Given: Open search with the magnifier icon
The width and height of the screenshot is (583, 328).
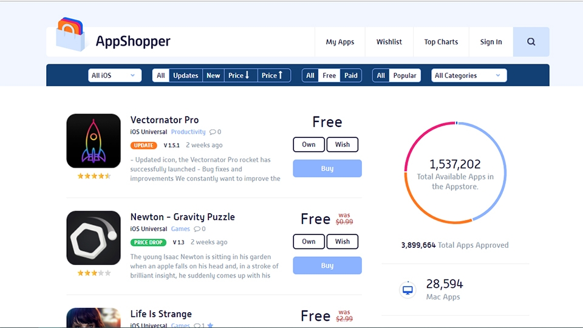Looking at the screenshot, I should (x=531, y=42).
